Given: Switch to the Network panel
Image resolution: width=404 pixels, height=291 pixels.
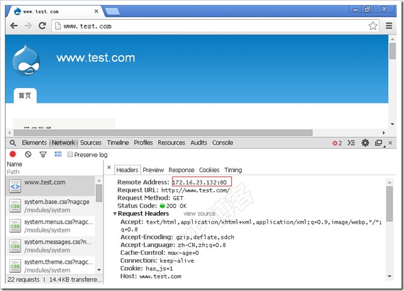Looking at the screenshot, I should pos(64,143).
